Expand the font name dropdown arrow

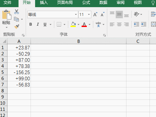coord(76,14)
